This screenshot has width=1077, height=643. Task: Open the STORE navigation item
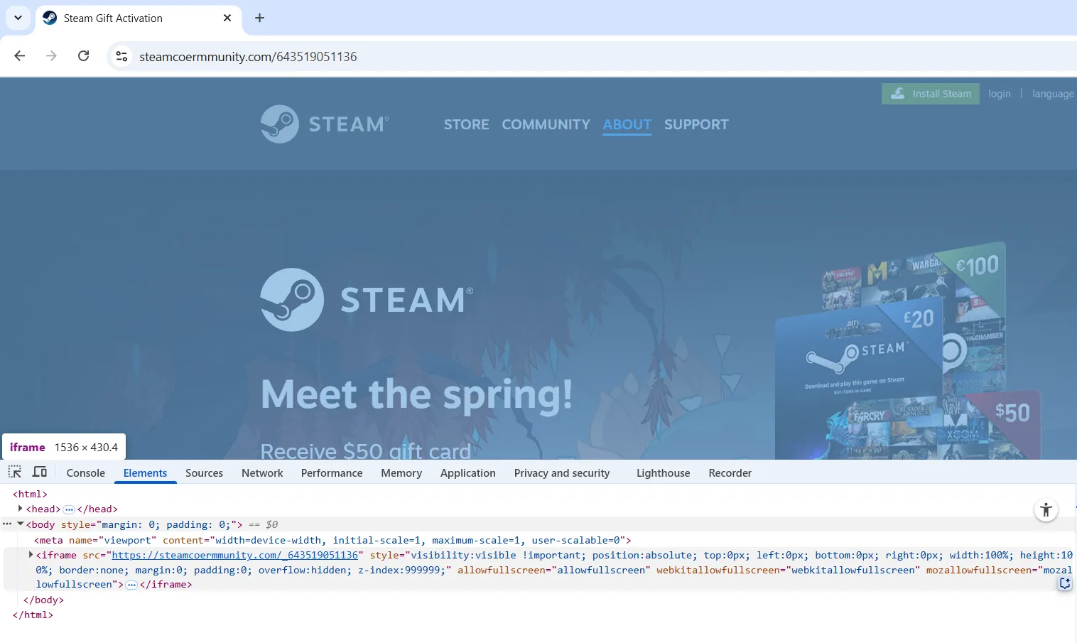point(467,124)
